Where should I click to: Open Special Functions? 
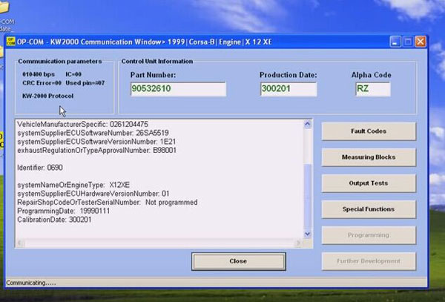click(x=369, y=209)
